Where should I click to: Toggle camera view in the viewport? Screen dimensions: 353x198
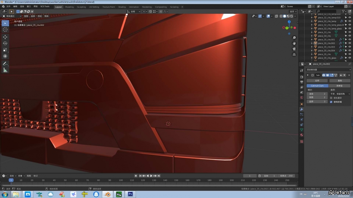click(294, 49)
